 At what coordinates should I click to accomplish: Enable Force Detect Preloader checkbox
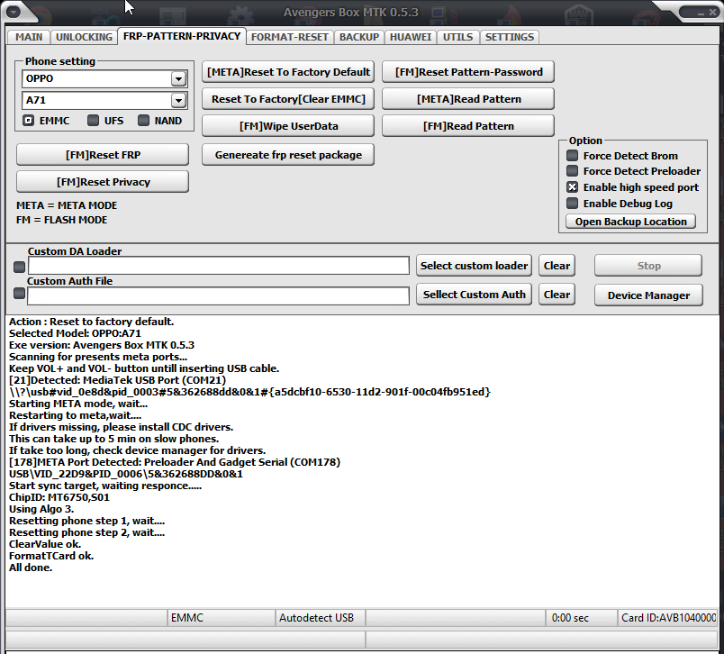572,171
